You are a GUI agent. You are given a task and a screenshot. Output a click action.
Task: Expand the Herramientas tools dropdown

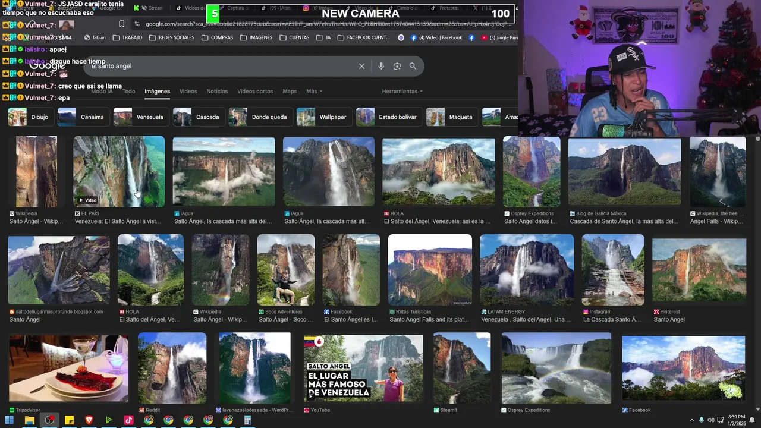402,91
